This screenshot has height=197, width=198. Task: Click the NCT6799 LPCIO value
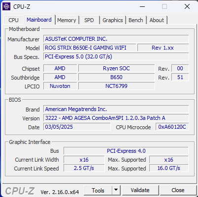click(x=117, y=86)
